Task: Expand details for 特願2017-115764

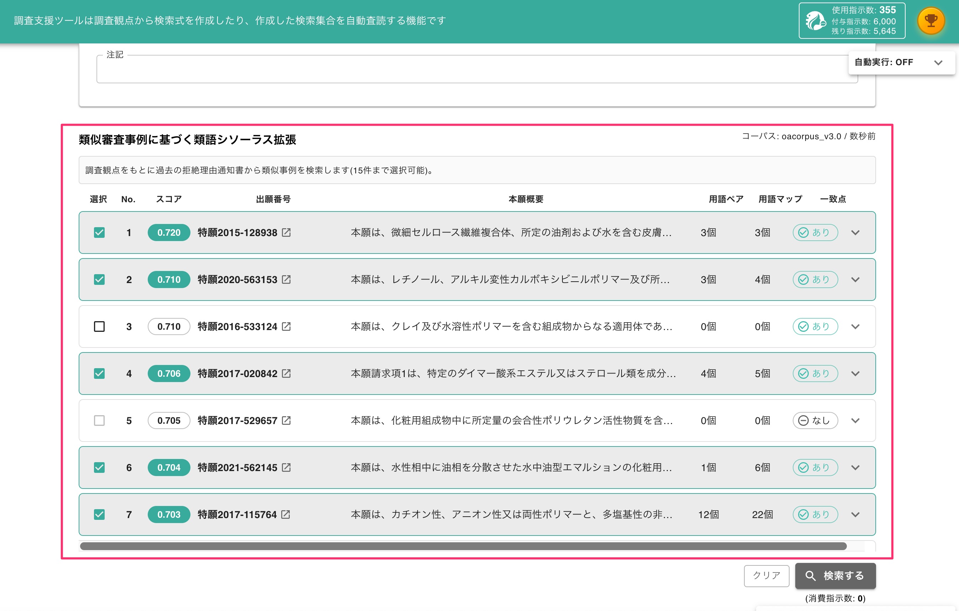Action: click(855, 514)
